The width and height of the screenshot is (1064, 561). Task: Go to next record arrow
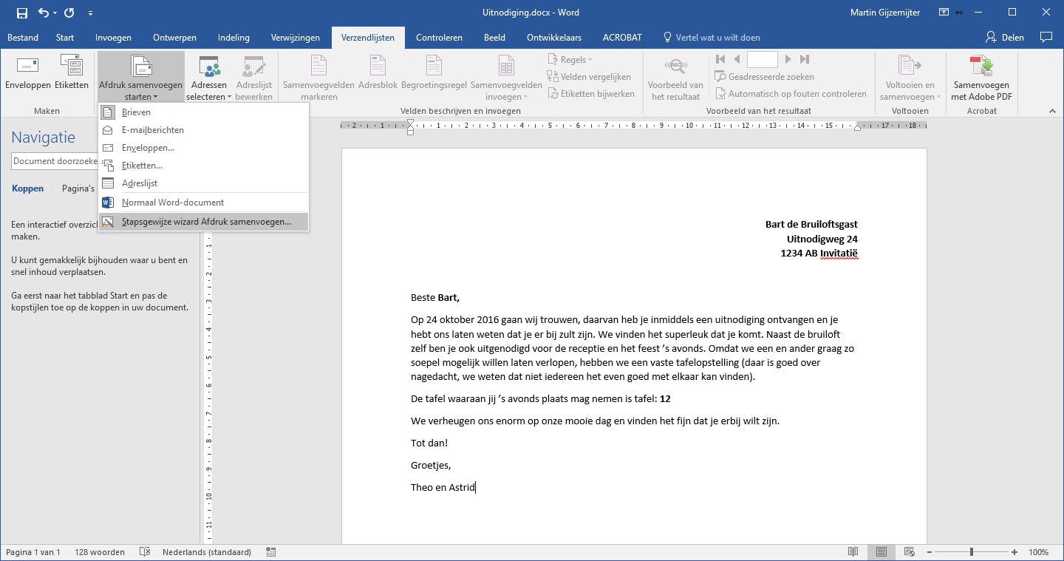788,59
